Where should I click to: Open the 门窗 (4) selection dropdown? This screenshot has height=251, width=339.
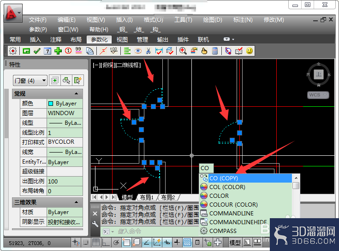(30, 80)
